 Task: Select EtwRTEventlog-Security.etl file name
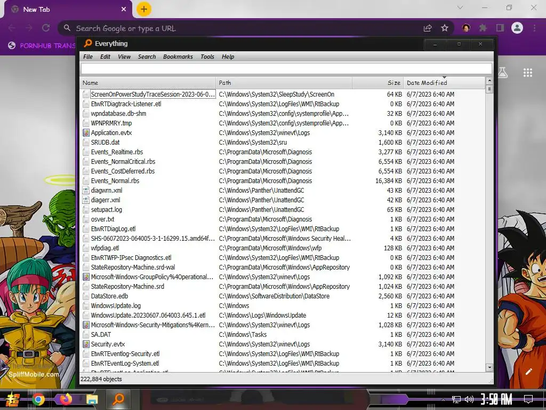[x=125, y=354]
